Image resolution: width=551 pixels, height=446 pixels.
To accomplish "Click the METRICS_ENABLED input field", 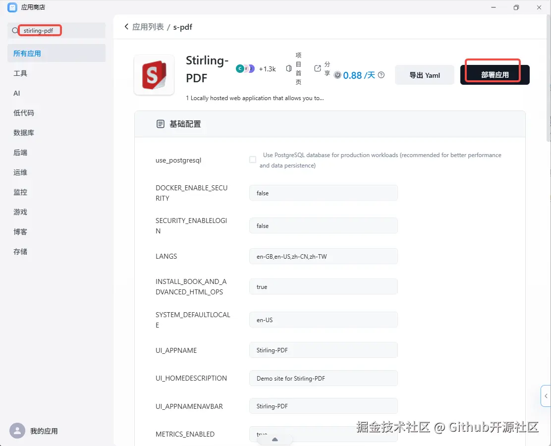I will click(x=323, y=434).
